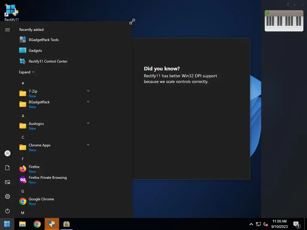The height and width of the screenshot is (230, 307).
Task: Add a gadget with plus button
Action: (303, 5)
